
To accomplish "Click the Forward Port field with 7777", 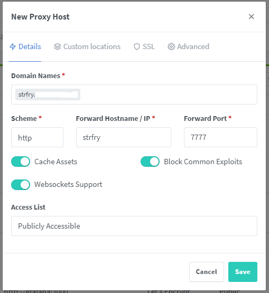I will click(220, 137).
